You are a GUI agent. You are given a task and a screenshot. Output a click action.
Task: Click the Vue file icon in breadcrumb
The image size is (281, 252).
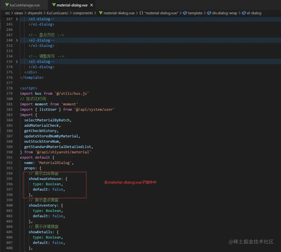point(101,13)
